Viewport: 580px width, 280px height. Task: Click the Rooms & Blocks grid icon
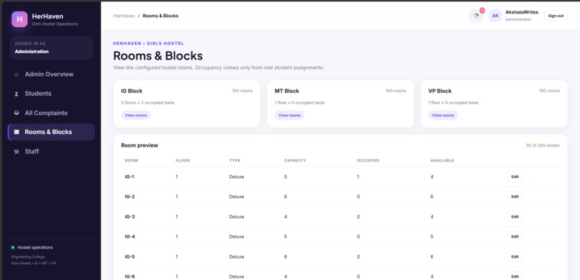[x=17, y=132]
